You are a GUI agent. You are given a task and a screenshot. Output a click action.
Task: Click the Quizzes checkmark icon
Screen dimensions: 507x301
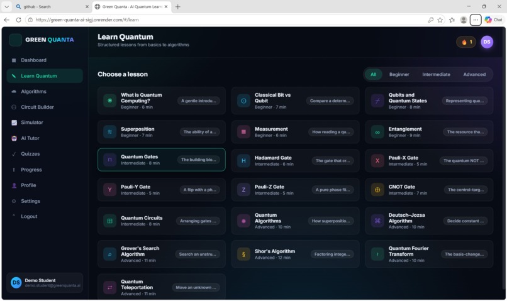tap(14, 154)
